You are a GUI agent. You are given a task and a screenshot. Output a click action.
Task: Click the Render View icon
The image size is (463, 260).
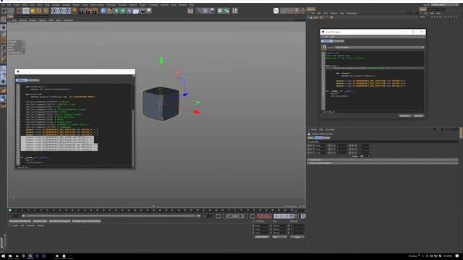pos(82,11)
